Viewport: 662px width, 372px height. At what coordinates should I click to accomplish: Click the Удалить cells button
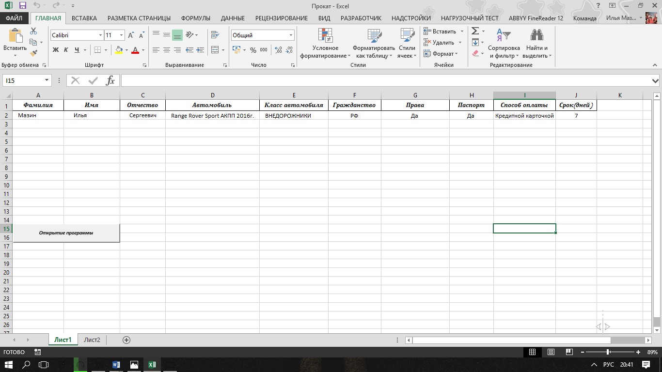pos(439,43)
